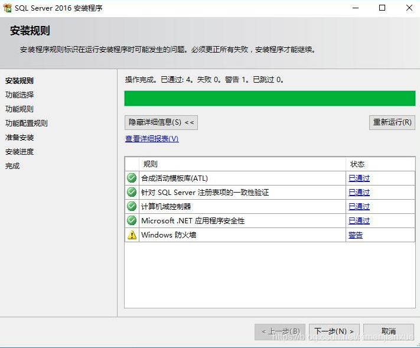Click green check icon for 计算机域控制器 rule
Image resolution: width=420 pixels, height=348 pixels.
point(132,206)
